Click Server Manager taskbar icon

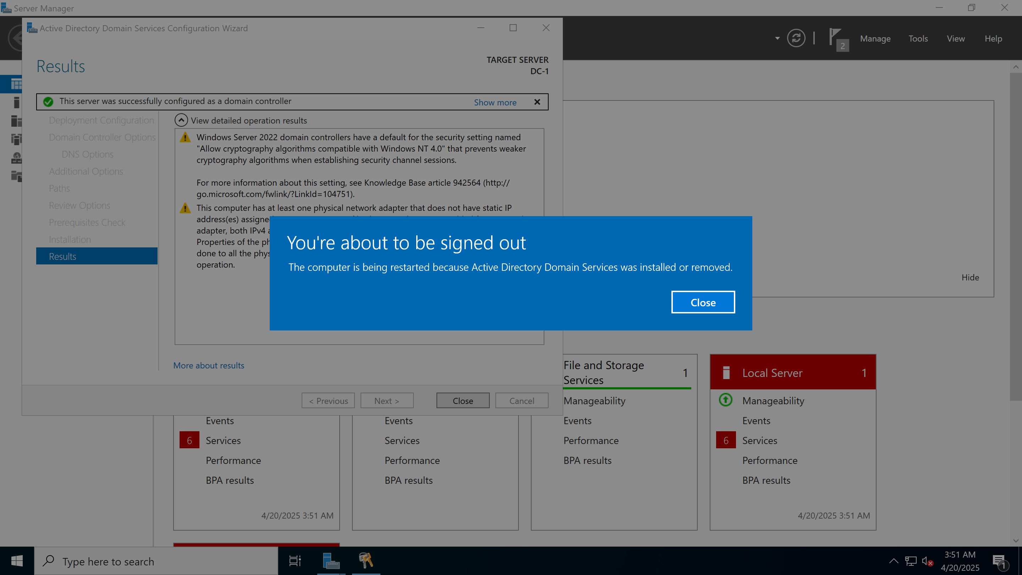pyautogui.click(x=331, y=561)
